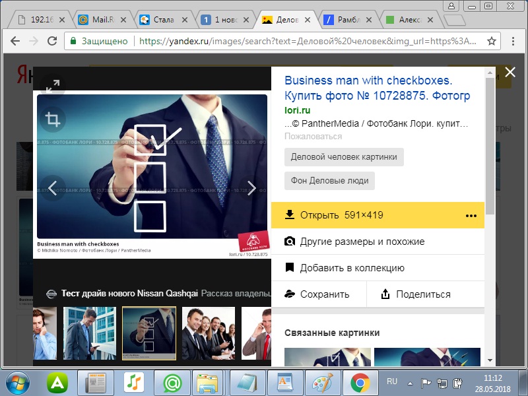Open the lori.ru source link
Screen dimensions: 528x396
pyautogui.click(x=298, y=110)
